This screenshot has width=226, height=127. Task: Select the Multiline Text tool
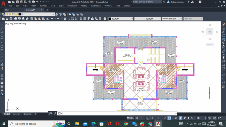pyautogui.click(x=2, y=90)
